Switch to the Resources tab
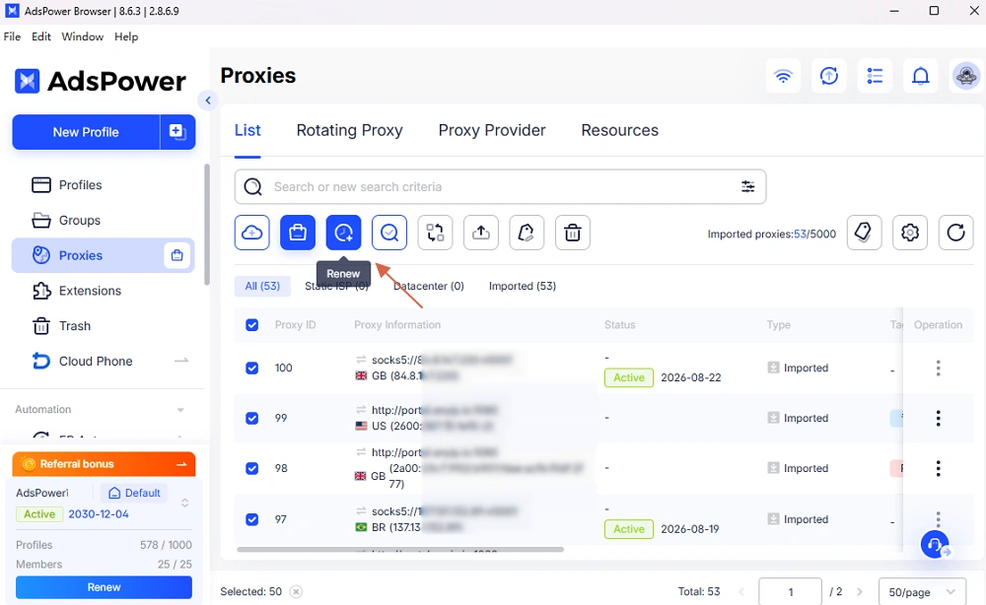The width and height of the screenshot is (986, 605). [619, 130]
